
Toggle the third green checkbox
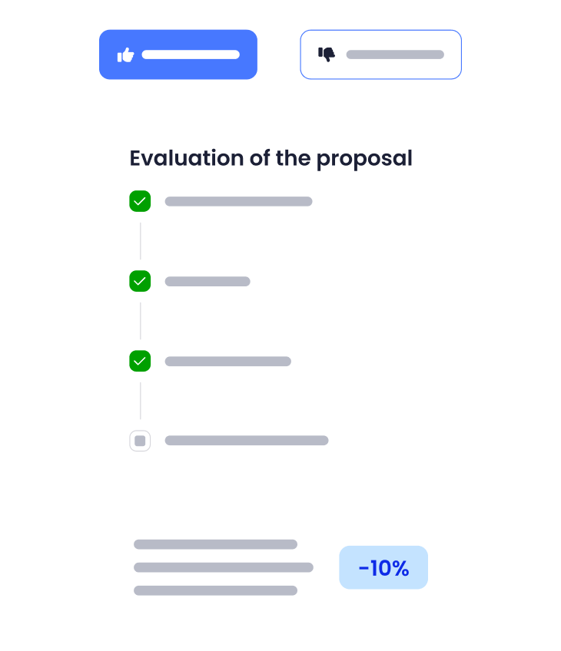coord(140,361)
